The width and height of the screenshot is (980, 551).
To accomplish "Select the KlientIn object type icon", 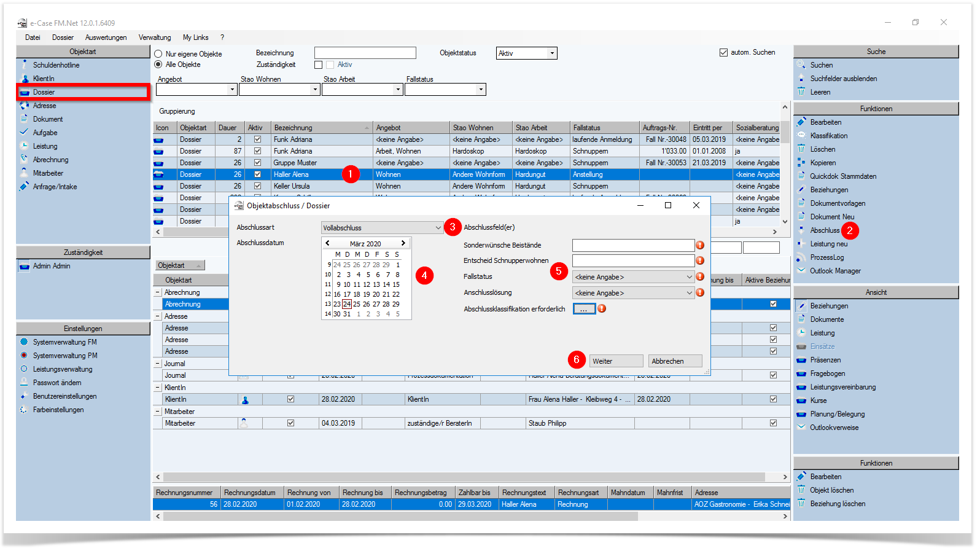I will pos(25,79).
